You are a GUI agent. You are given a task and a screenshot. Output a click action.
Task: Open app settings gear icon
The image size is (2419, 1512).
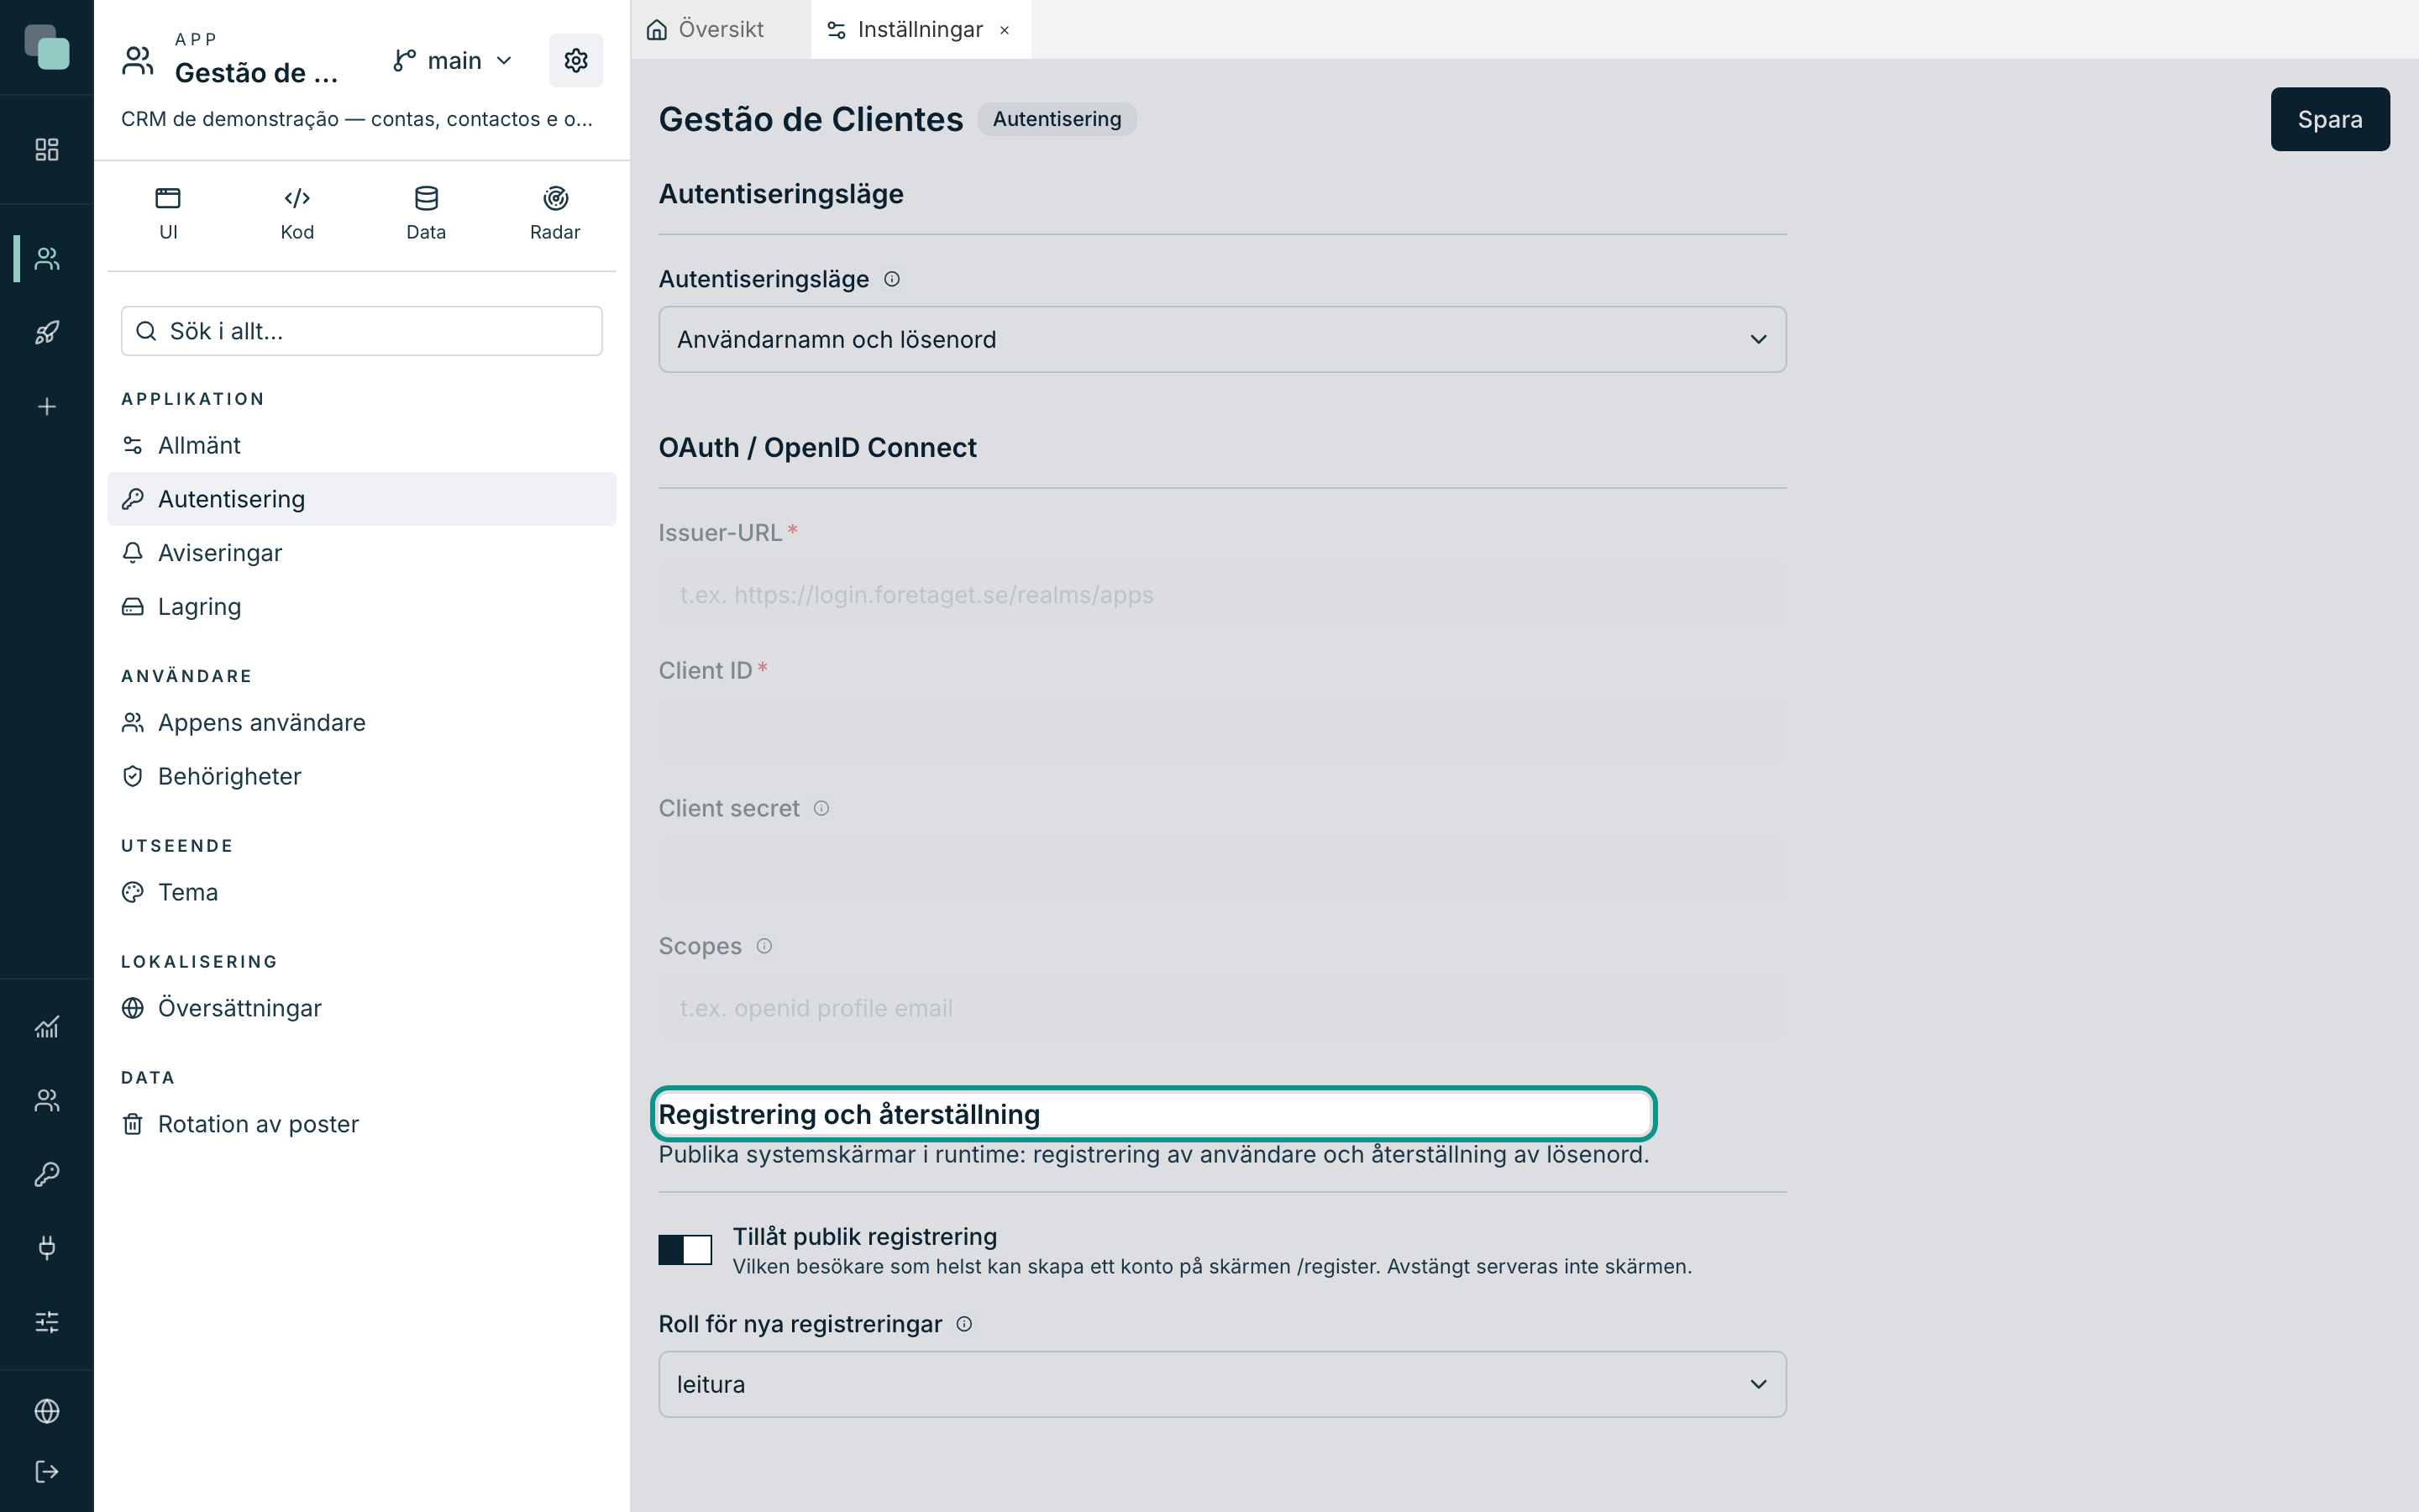[x=575, y=61]
